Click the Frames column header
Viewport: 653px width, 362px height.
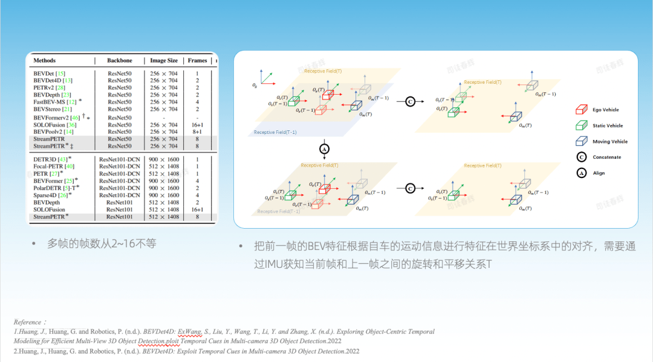pyautogui.click(x=198, y=60)
